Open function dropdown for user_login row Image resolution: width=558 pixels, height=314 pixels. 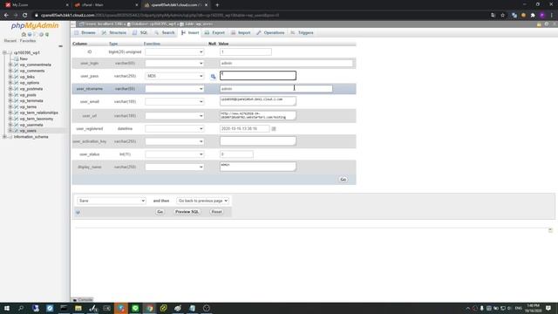point(174,64)
